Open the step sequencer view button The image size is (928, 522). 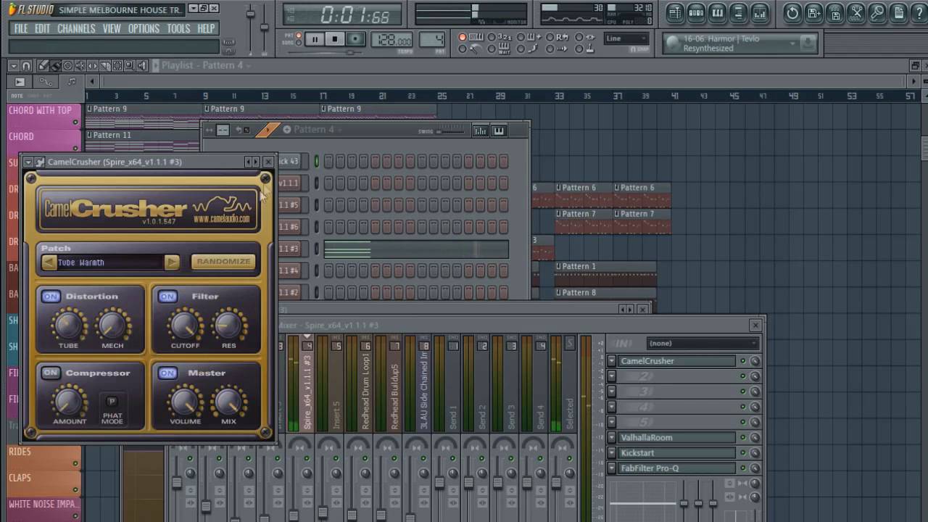[x=696, y=13]
